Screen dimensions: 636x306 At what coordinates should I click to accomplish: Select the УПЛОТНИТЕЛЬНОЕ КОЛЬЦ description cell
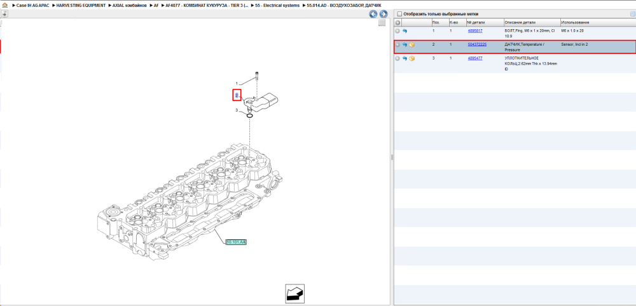point(531,63)
